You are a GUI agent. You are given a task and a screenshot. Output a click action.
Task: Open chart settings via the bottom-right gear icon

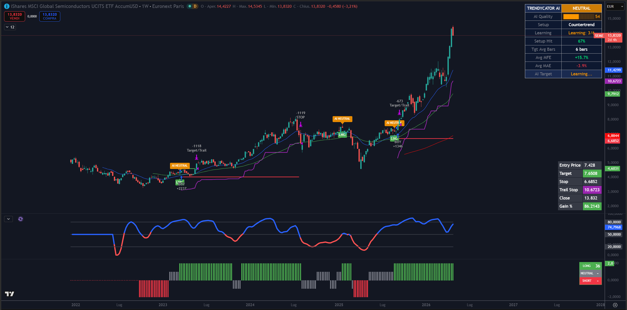pos(615,305)
